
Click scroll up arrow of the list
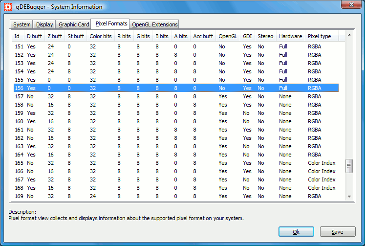click(349, 35)
